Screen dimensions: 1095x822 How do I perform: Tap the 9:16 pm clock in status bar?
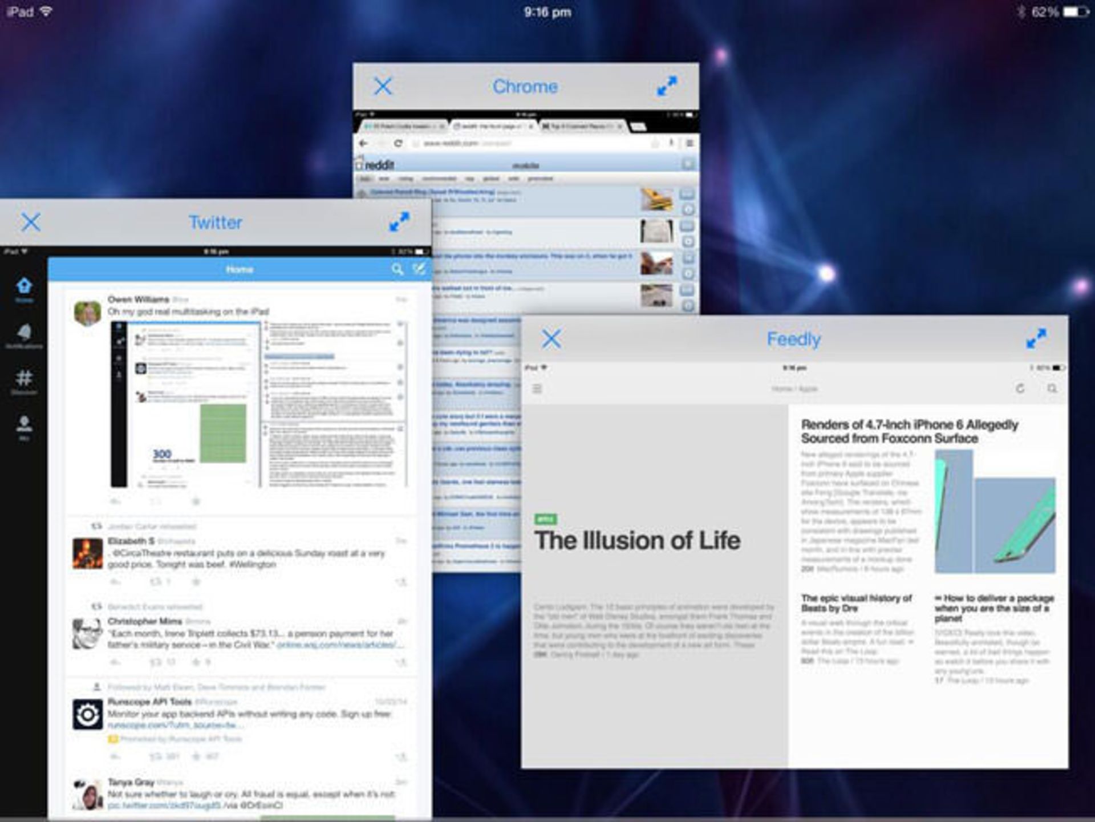point(547,12)
